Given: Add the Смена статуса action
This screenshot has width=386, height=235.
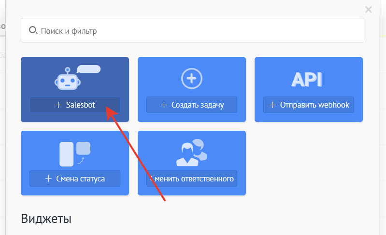Looking at the screenshot, I should pyautogui.click(x=75, y=179).
